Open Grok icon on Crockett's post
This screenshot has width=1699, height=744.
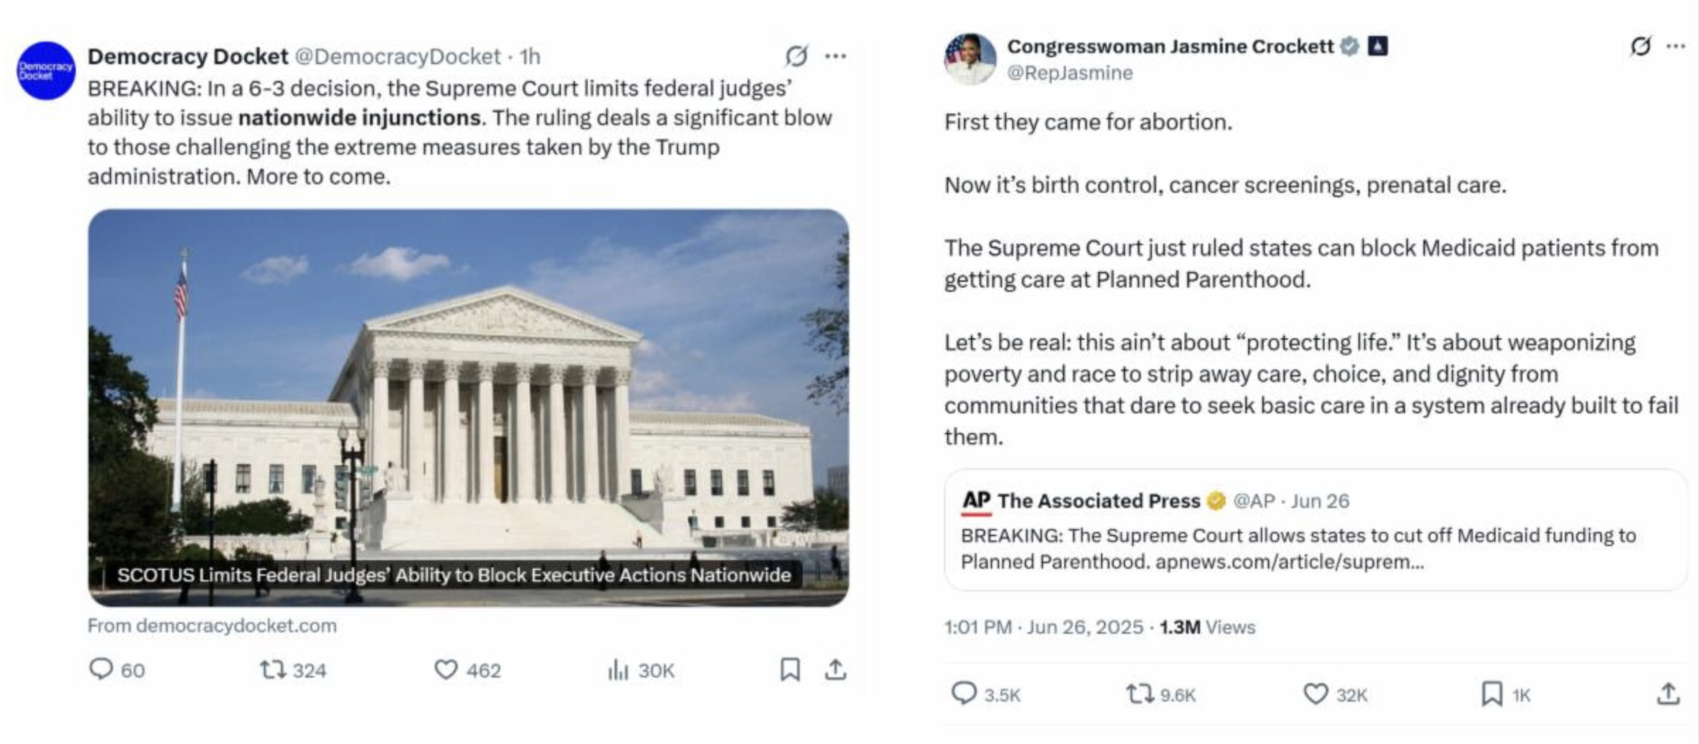(x=1640, y=46)
